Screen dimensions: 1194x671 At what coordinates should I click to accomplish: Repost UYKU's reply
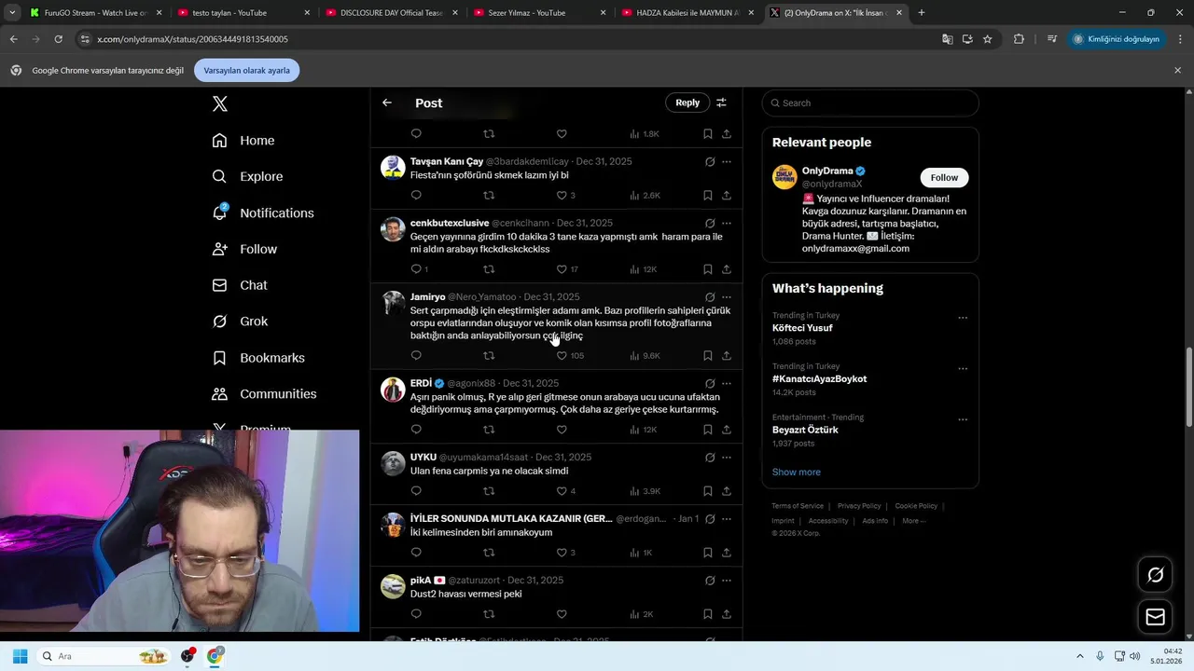point(489,491)
